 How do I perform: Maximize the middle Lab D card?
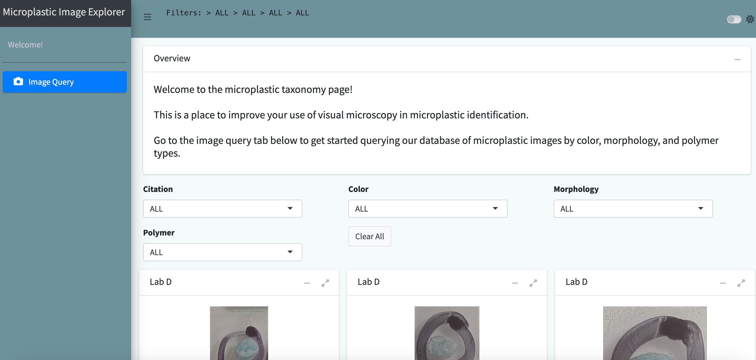pyautogui.click(x=533, y=283)
